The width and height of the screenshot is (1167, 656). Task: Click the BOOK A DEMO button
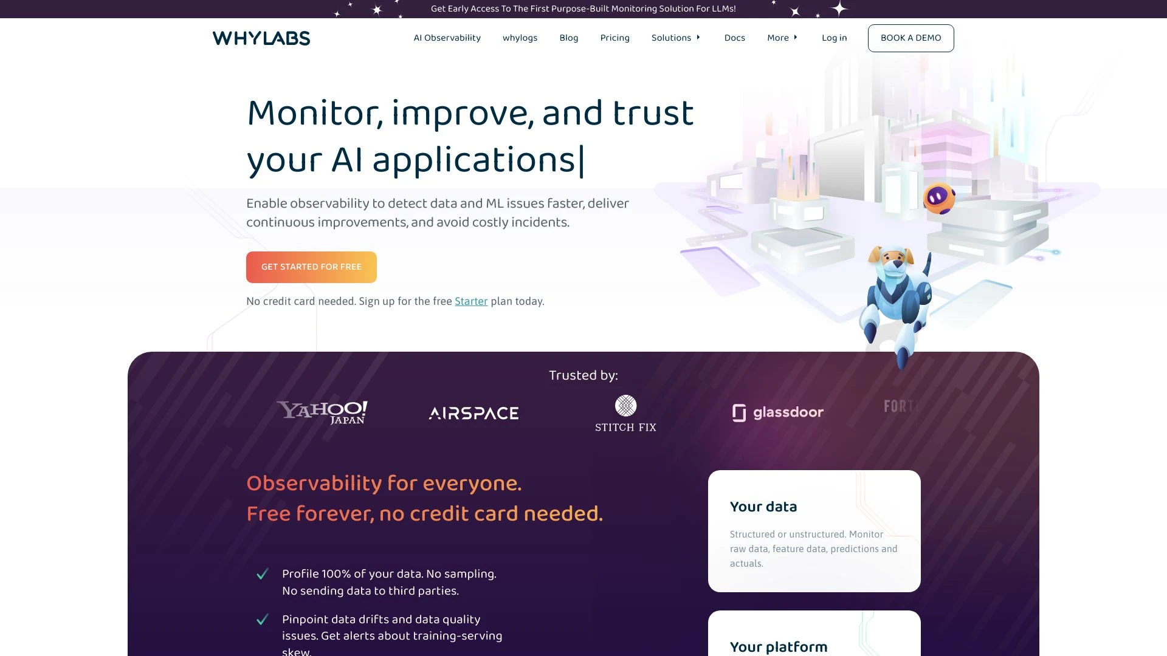[910, 38]
